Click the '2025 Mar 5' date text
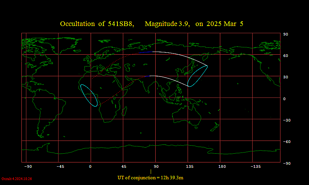Image resolution: width=309 pixels, height=185 pixels. pyautogui.click(x=224, y=24)
